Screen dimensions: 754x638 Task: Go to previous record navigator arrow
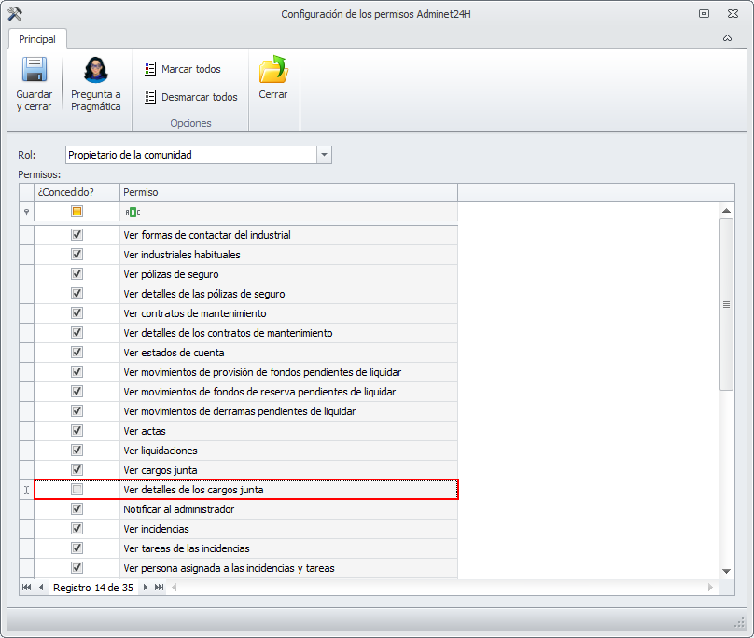(x=41, y=588)
